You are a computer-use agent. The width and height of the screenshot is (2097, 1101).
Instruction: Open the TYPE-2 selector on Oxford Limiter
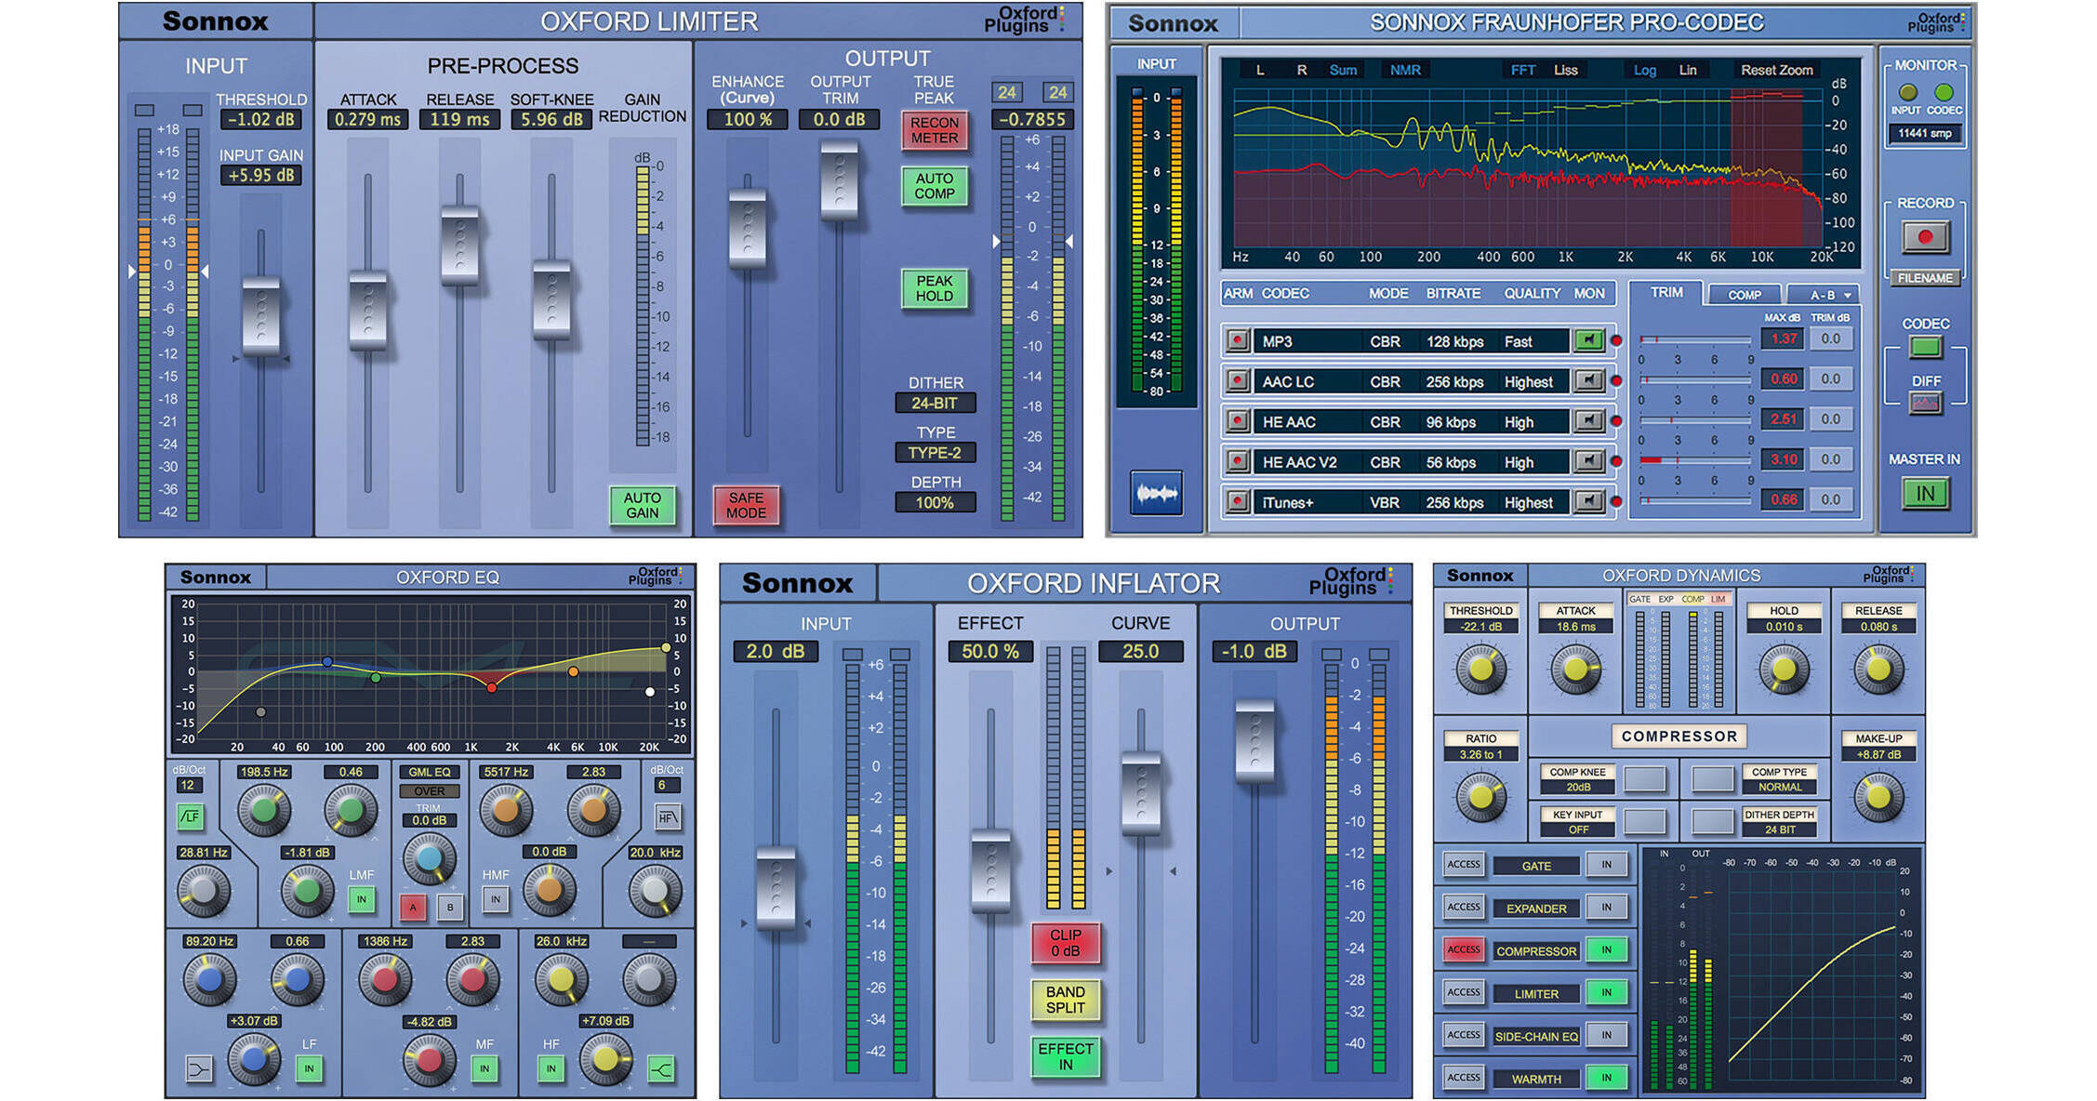(935, 453)
